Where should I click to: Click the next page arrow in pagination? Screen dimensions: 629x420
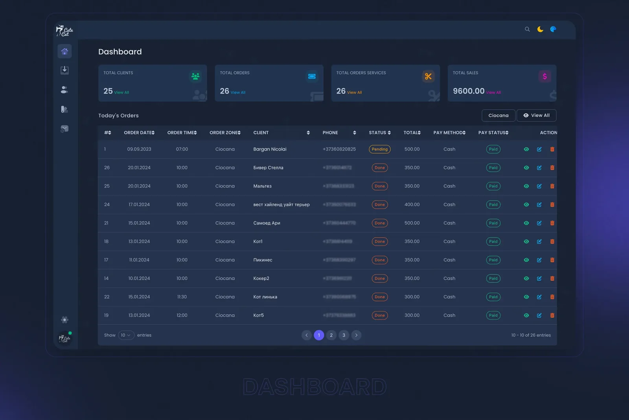pos(357,335)
